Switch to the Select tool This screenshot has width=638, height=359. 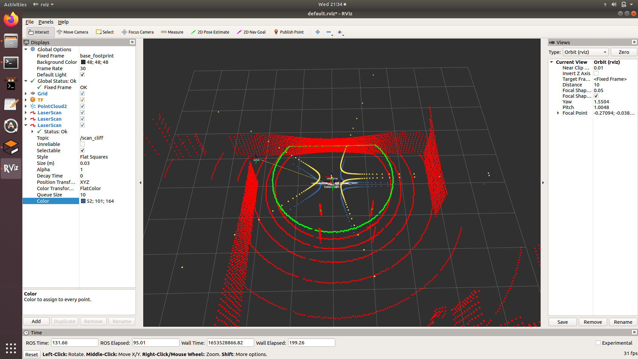coord(105,32)
